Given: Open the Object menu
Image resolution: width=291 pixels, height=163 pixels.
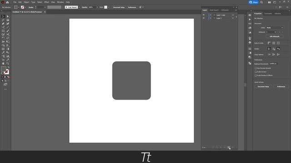Looking at the screenshot, I should [26, 2].
